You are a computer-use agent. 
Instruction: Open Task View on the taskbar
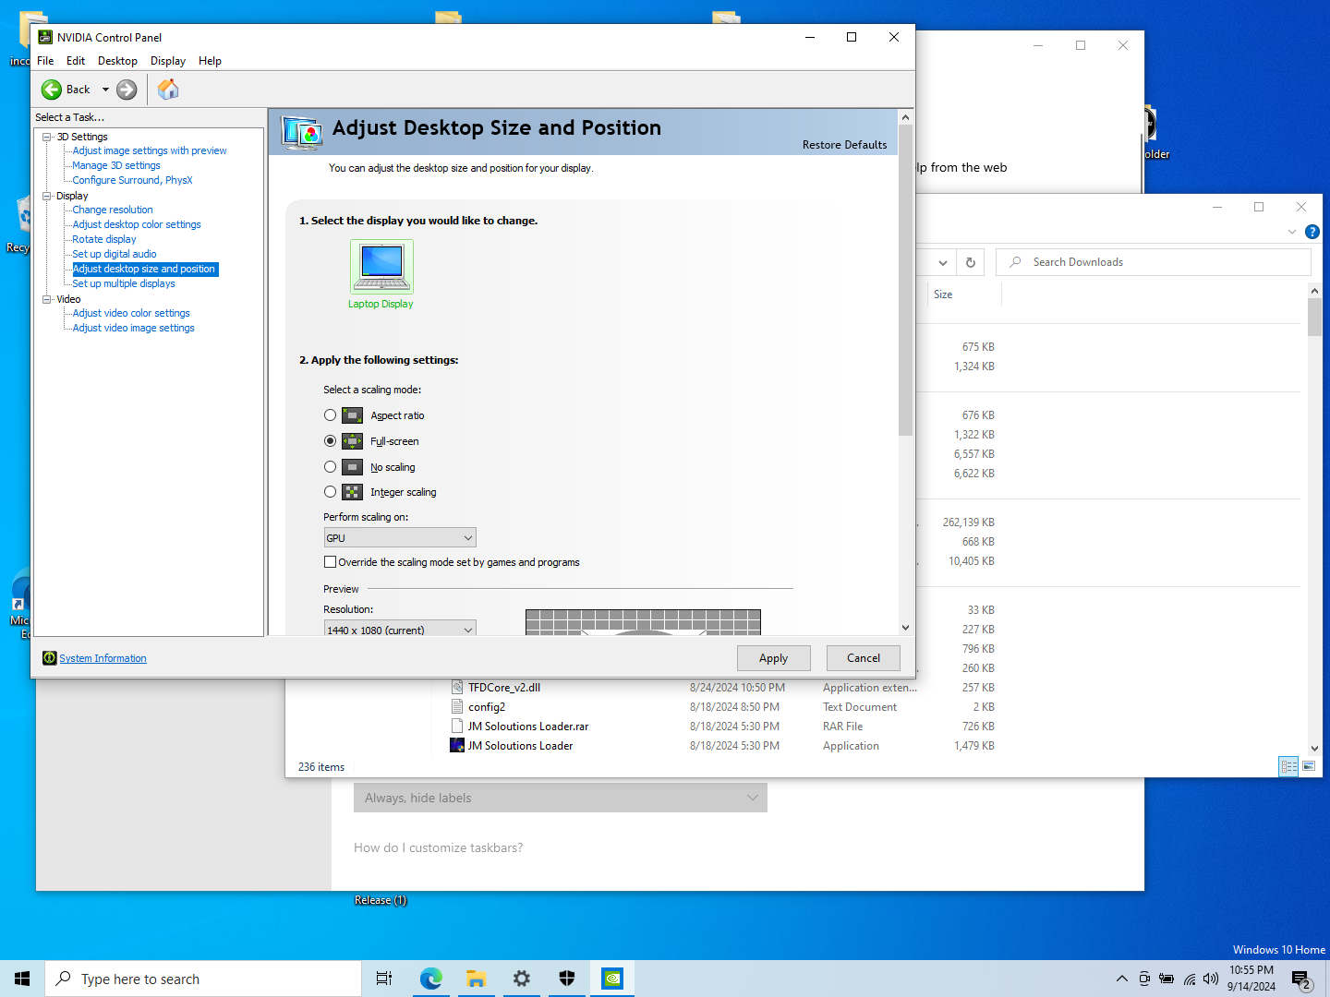click(384, 979)
